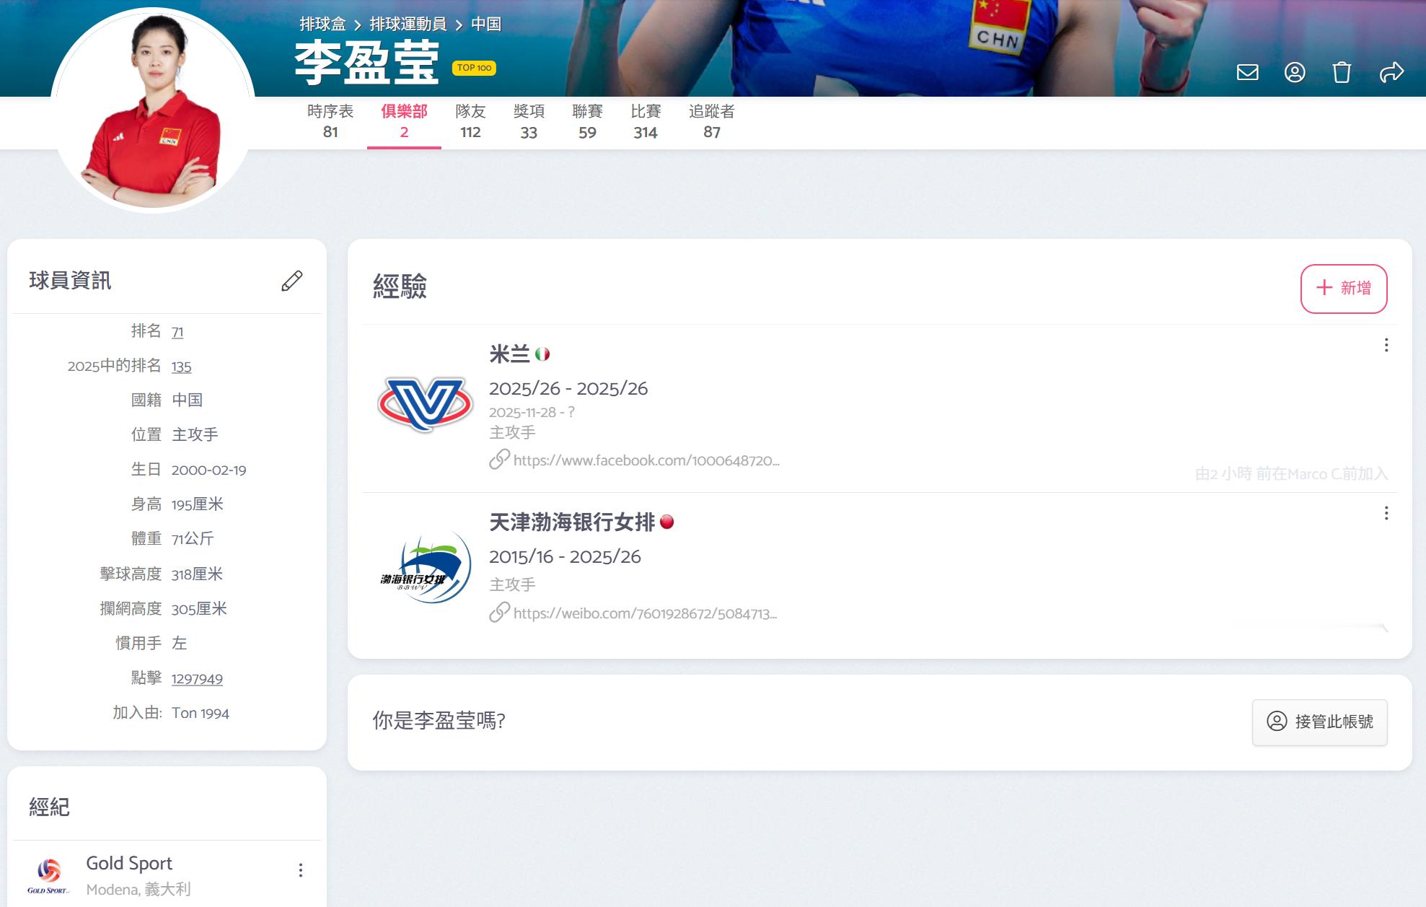
Task: Open the ranking link 71
Action: coord(177,332)
